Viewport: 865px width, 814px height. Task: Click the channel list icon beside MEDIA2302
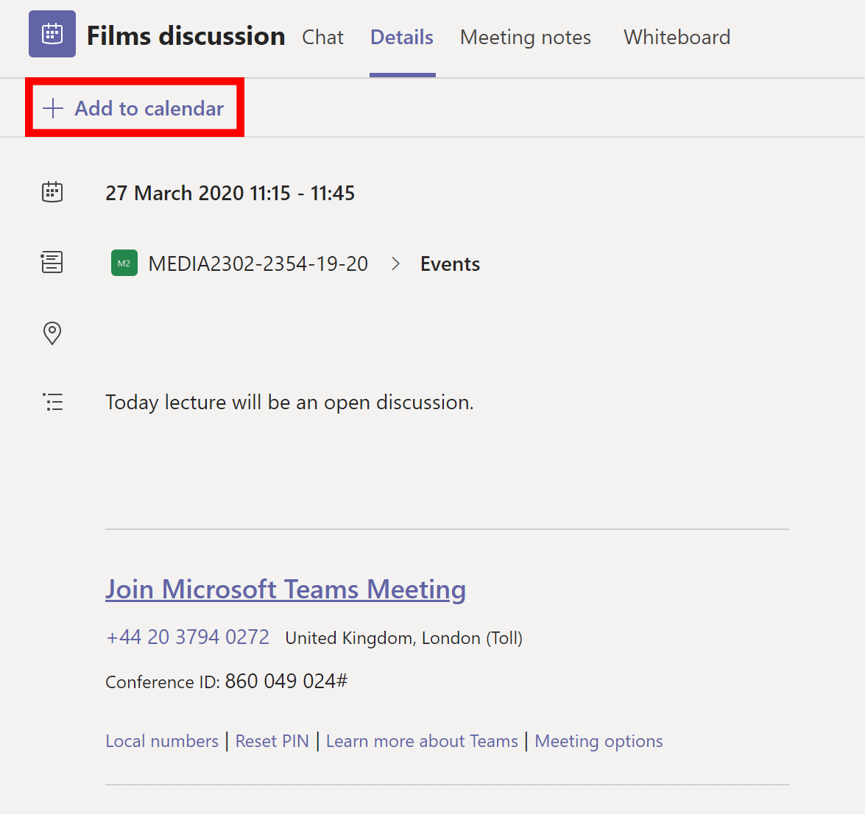click(x=52, y=263)
